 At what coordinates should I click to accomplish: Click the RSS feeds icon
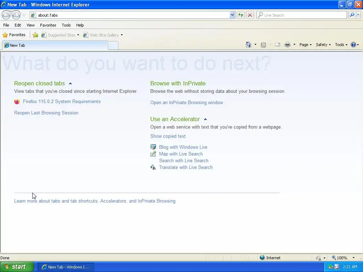[x=263, y=45]
